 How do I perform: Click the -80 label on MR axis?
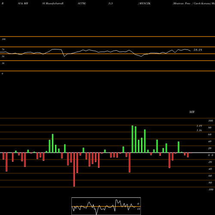click(210, 183)
